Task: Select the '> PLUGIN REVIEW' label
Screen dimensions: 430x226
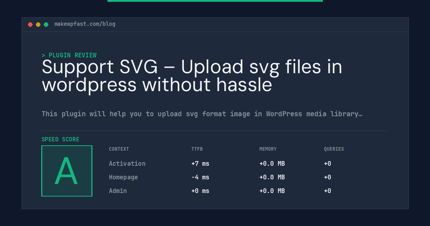Action: click(x=69, y=55)
